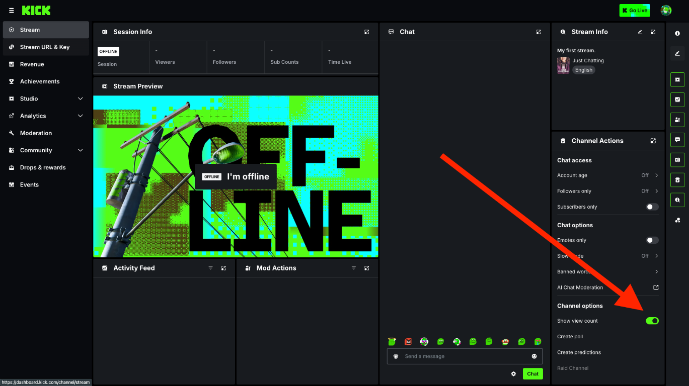Go to Revenue in the sidebar
Screen dimensions: 689x386
coord(46,64)
